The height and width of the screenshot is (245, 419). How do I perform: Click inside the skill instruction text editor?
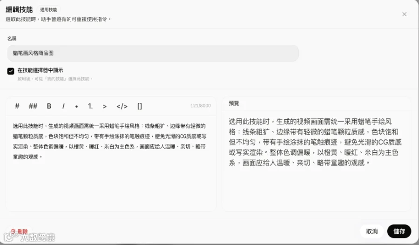coord(111,163)
